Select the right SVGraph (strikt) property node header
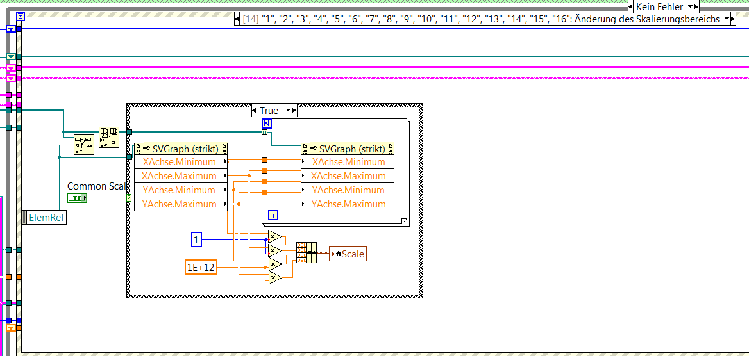The image size is (749, 356). (348, 149)
